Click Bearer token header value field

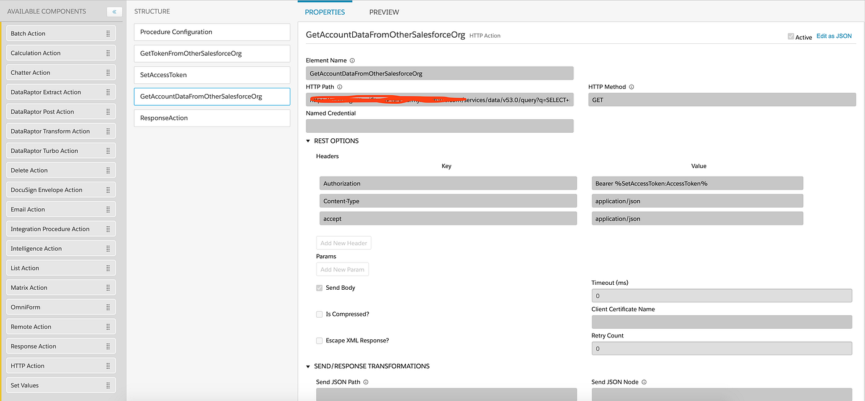(x=697, y=183)
